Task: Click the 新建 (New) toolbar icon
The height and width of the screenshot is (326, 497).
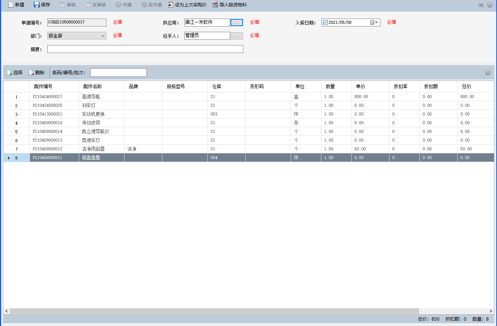Action: coord(11,5)
